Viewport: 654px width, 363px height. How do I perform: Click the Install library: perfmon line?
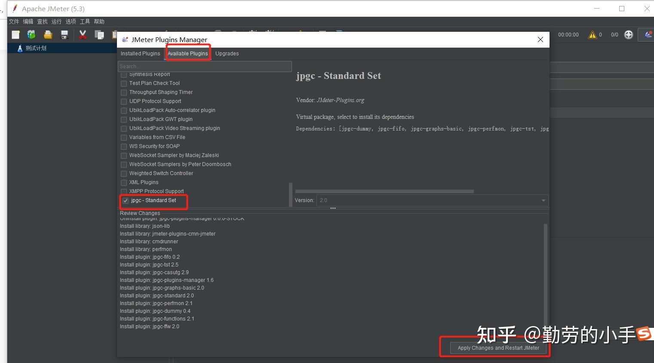point(146,249)
